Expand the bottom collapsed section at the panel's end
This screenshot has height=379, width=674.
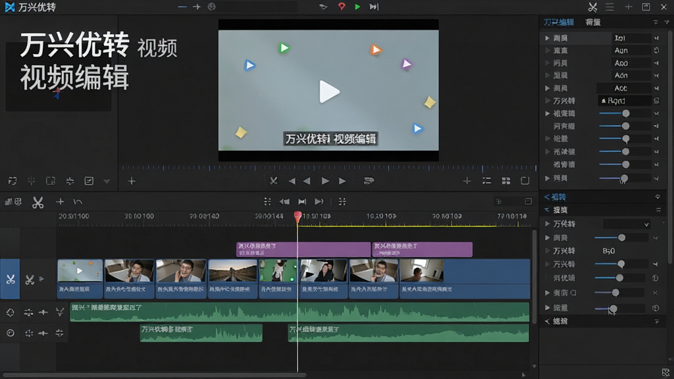[x=547, y=321]
